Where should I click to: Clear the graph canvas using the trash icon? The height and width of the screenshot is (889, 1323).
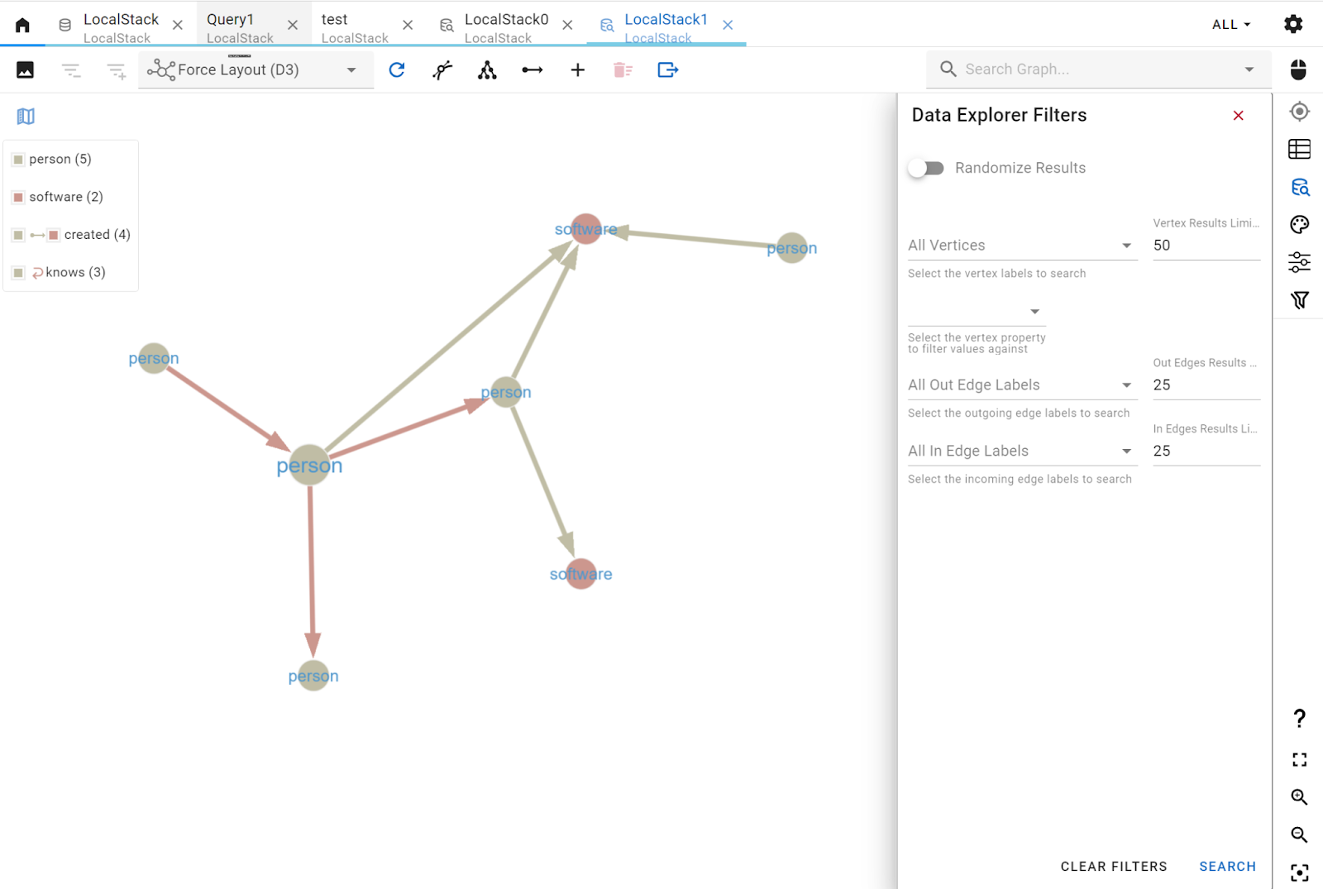[623, 69]
